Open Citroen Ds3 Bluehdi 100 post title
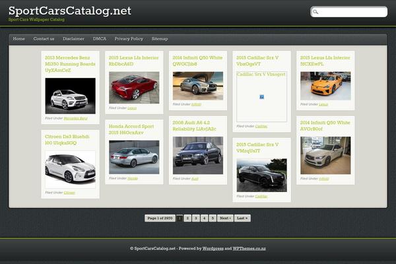396x264 pixels. [67, 140]
